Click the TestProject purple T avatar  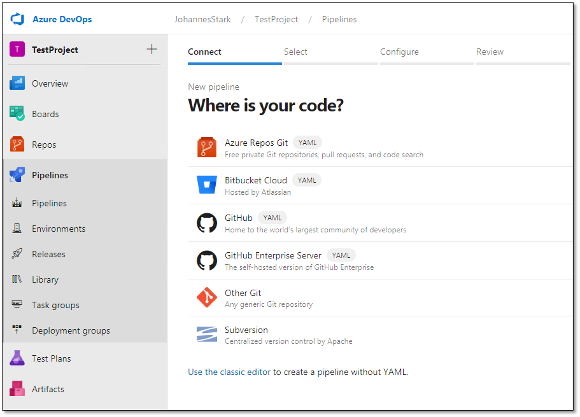[17, 49]
